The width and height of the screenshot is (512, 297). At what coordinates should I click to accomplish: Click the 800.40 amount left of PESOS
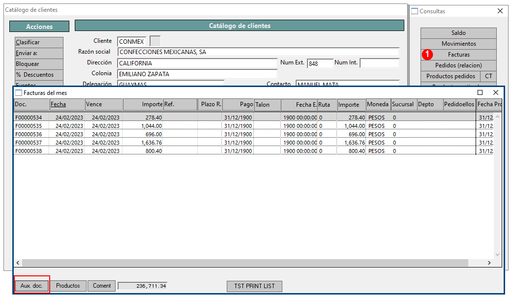coord(357,151)
